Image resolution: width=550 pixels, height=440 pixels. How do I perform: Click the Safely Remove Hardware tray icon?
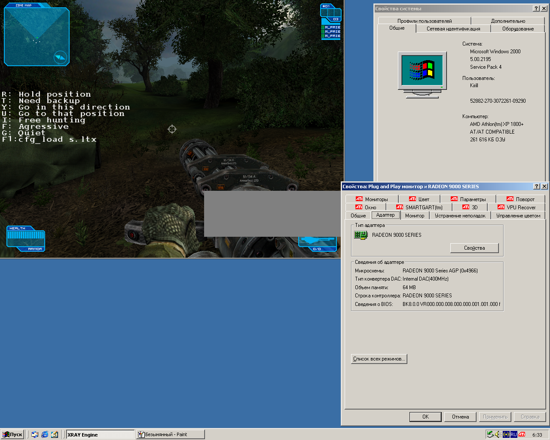[490, 434]
